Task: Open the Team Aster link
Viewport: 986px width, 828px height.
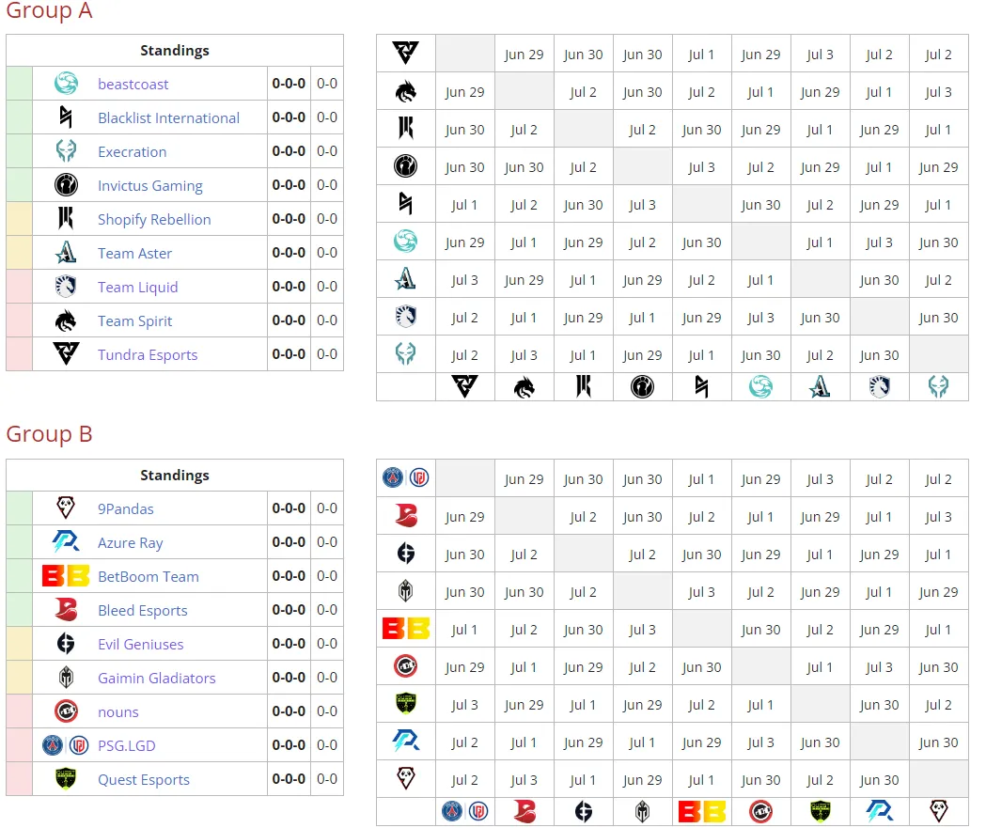Action: (x=134, y=254)
